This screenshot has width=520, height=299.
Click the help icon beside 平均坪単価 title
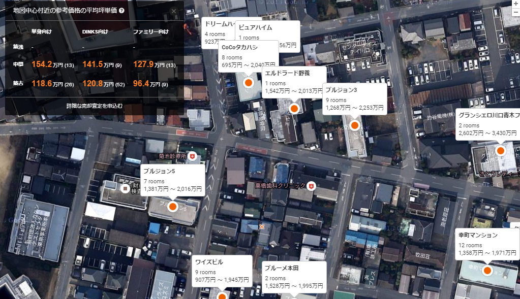(121, 10)
